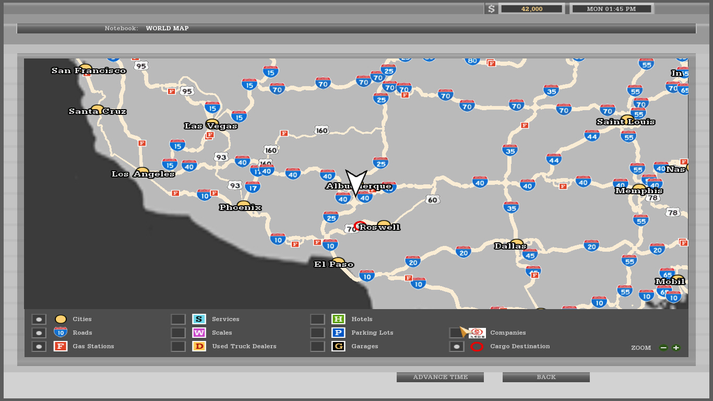Click the zoom out minus button
This screenshot has width=713, height=401.
[663, 348]
